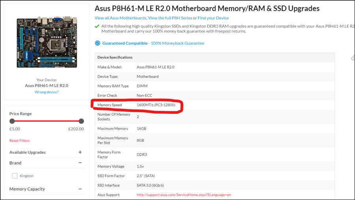Click the green compatibility checkmark icon
The height and width of the screenshot is (200, 355).
point(97,26)
